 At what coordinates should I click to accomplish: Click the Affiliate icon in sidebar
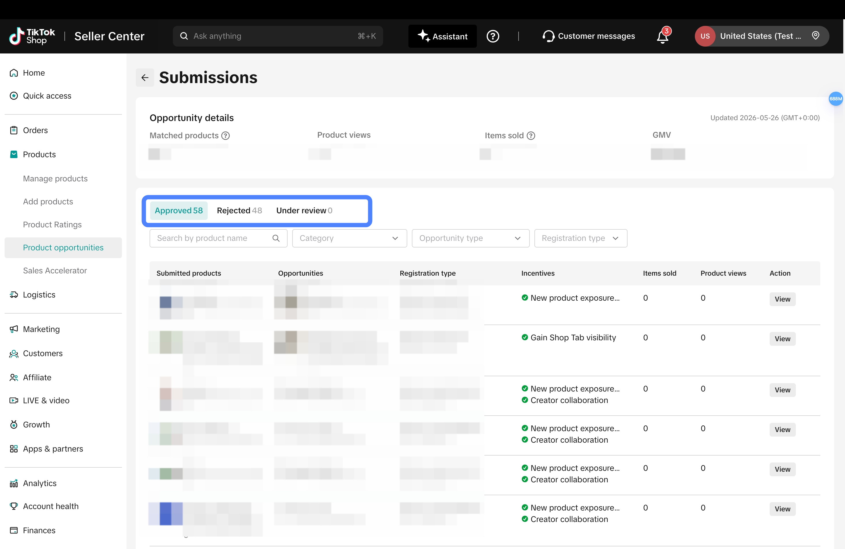tap(14, 378)
